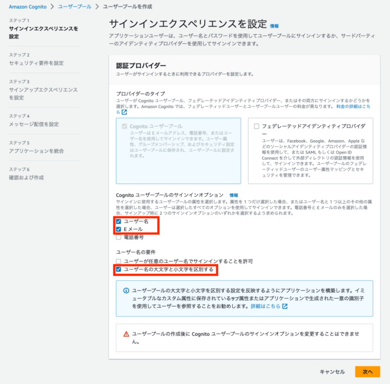The height and width of the screenshot is (384, 390).
Task: Select step 3 サインアップエクスペリエンスを設定
Action: (x=43, y=93)
